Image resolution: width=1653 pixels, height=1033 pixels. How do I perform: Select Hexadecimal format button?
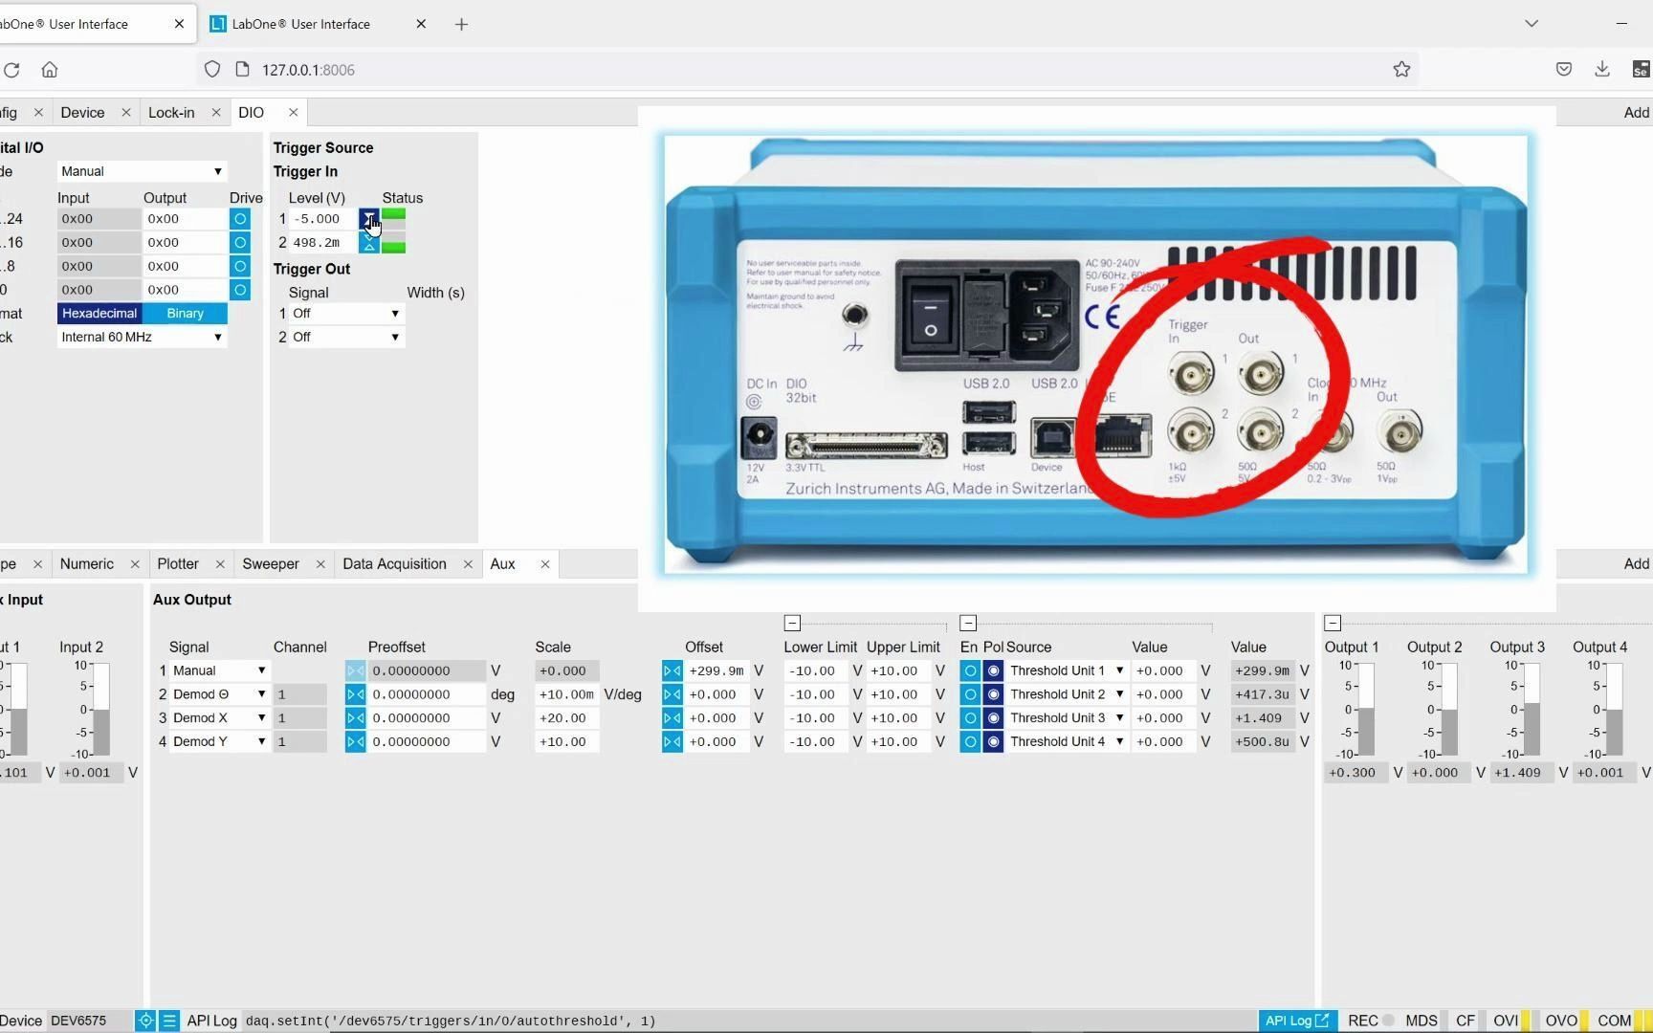99,314
